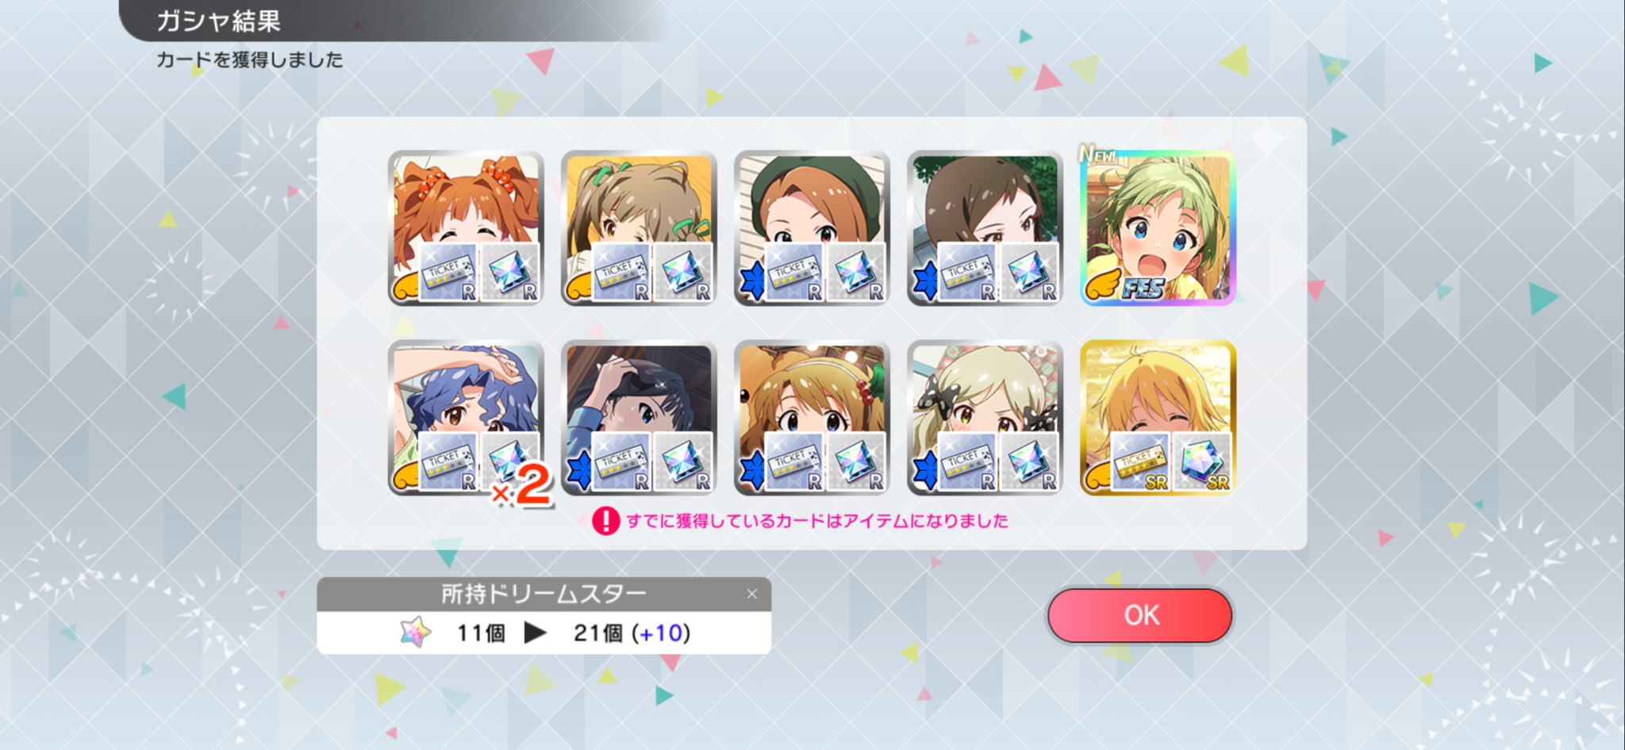Viewport: 1625px width, 750px height.
Task: Select the NEW FES green-haired idol card
Action: (1158, 228)
